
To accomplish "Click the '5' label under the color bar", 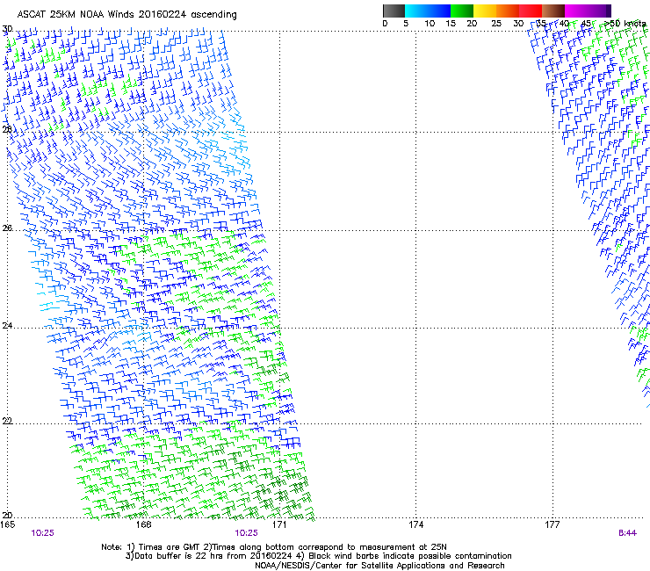I will 406,24.
